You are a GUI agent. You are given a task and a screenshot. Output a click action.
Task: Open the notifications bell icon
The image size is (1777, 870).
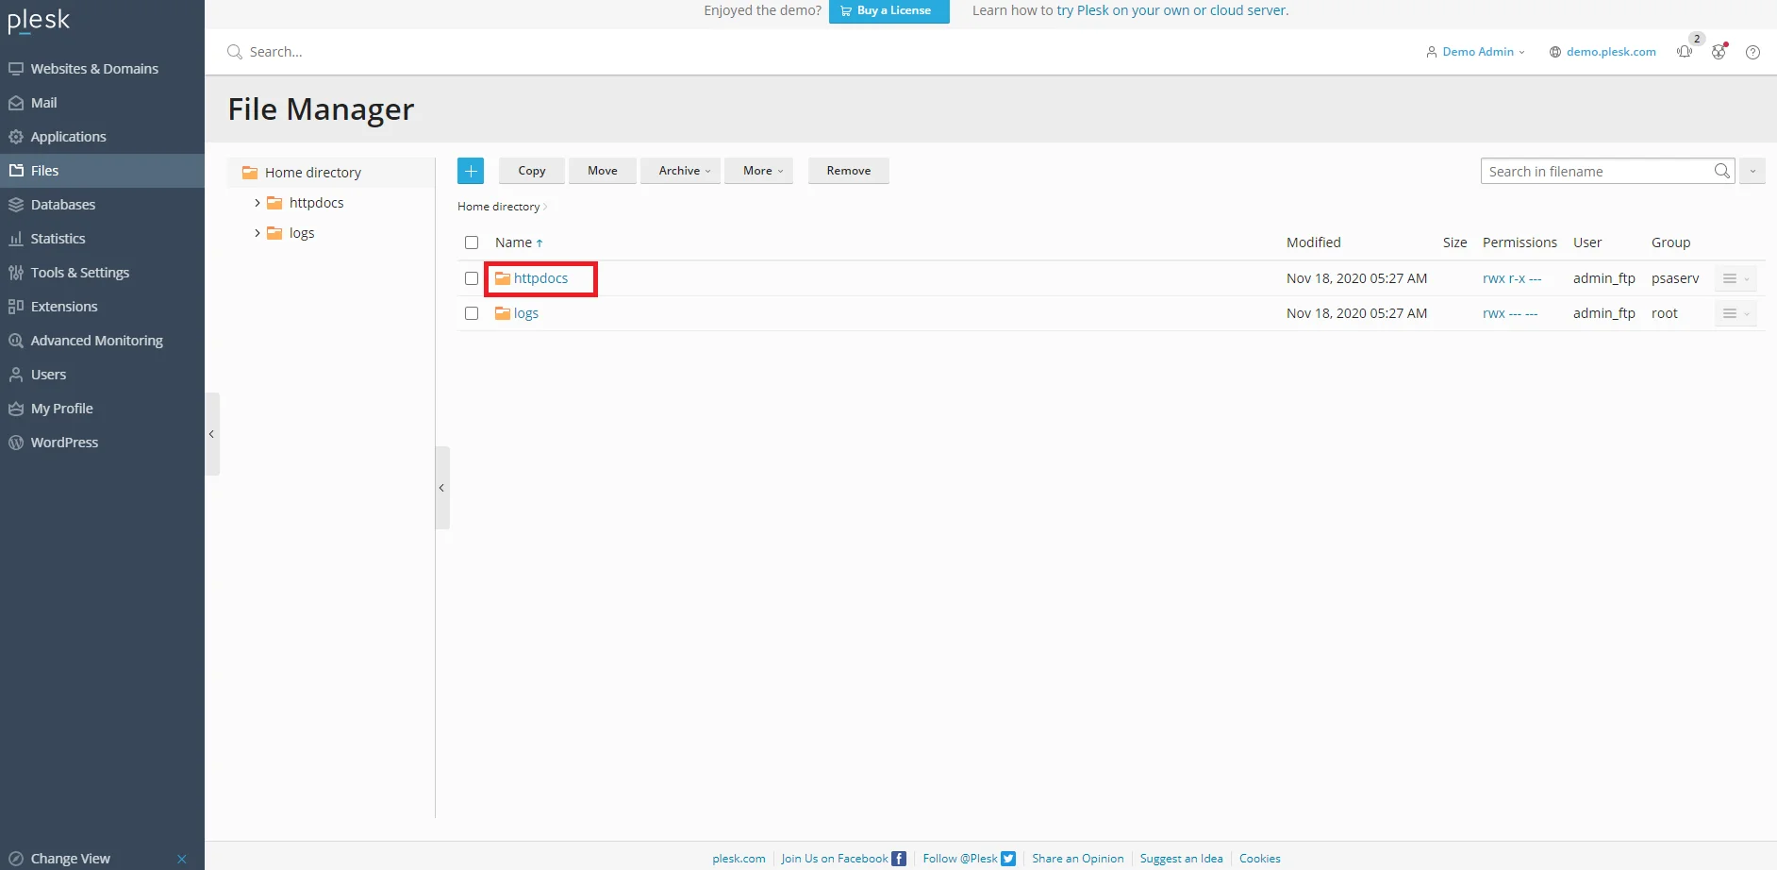(x=1685, y=52)
